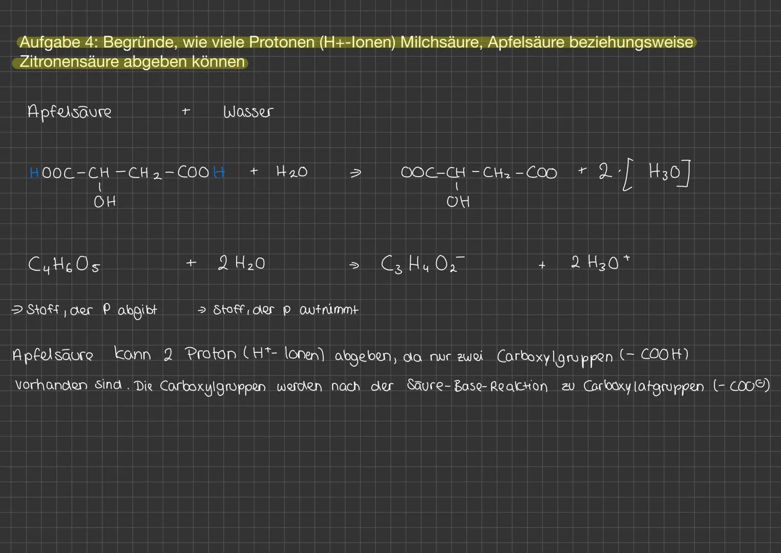
Task: Click the bracketed H3O term
Action: click(657, 173)
